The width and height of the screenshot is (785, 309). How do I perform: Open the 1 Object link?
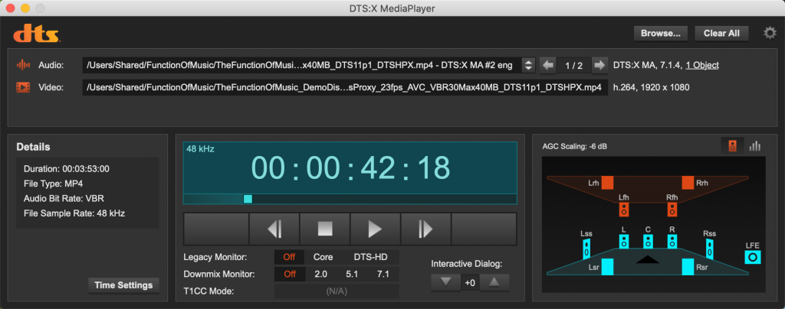coord(702,65)
